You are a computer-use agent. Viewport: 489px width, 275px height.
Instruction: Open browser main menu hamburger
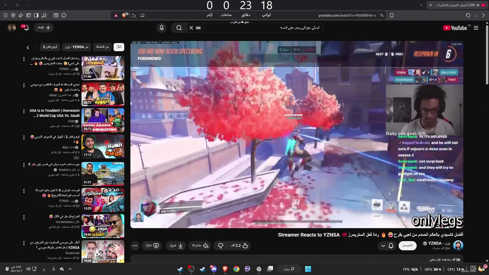click(5, 15)
